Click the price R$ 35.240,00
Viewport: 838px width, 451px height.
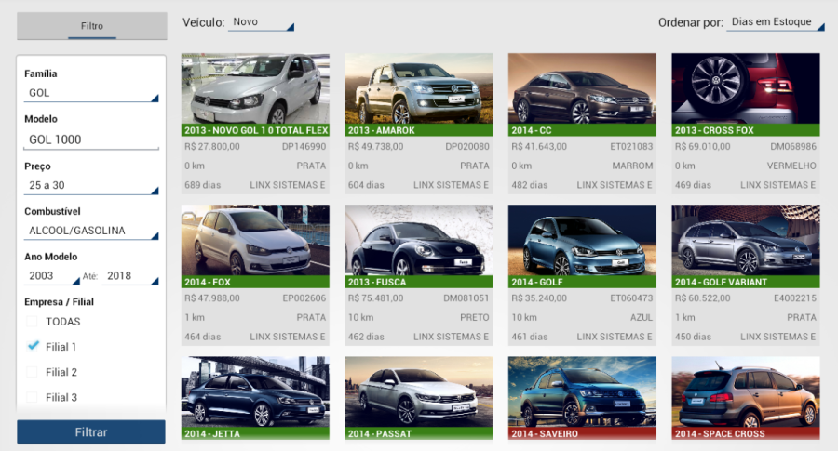[x=539, y=298]
